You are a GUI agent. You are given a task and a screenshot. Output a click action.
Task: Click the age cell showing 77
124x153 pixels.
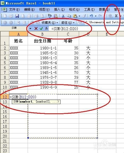68,82
